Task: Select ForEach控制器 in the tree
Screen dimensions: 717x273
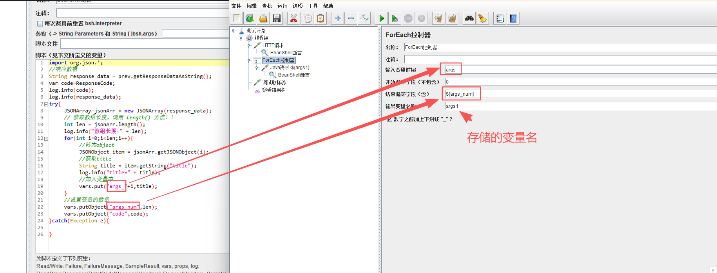Action: click(x=279, y=60)
